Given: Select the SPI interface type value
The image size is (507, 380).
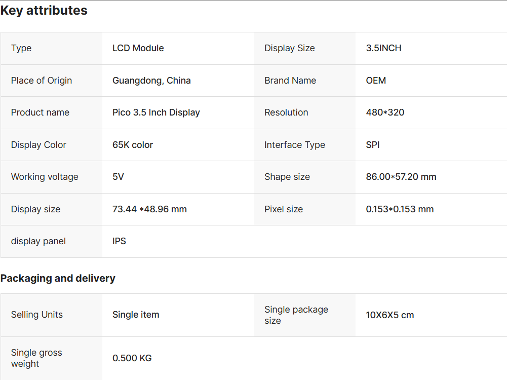Looking at the screenshot, I should click(x=373, y=145).
